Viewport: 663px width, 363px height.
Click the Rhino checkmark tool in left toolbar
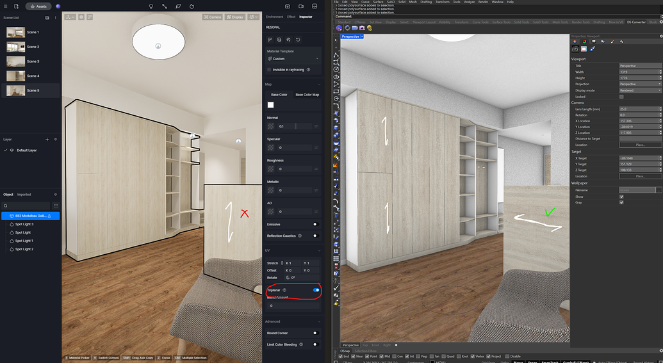[x=336, y=288]
